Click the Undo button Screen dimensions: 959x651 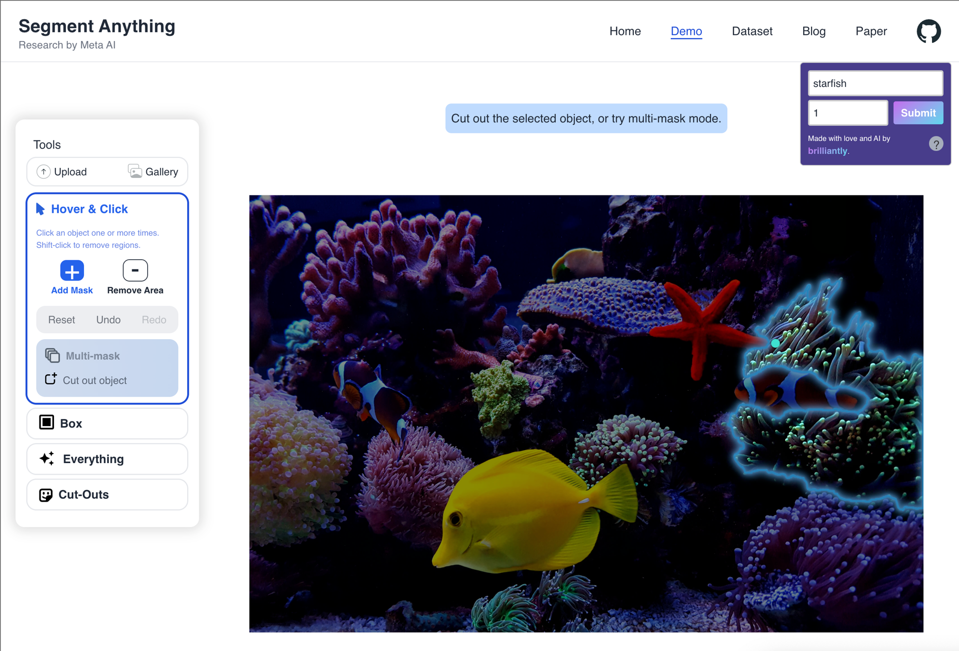coord(108,320)
